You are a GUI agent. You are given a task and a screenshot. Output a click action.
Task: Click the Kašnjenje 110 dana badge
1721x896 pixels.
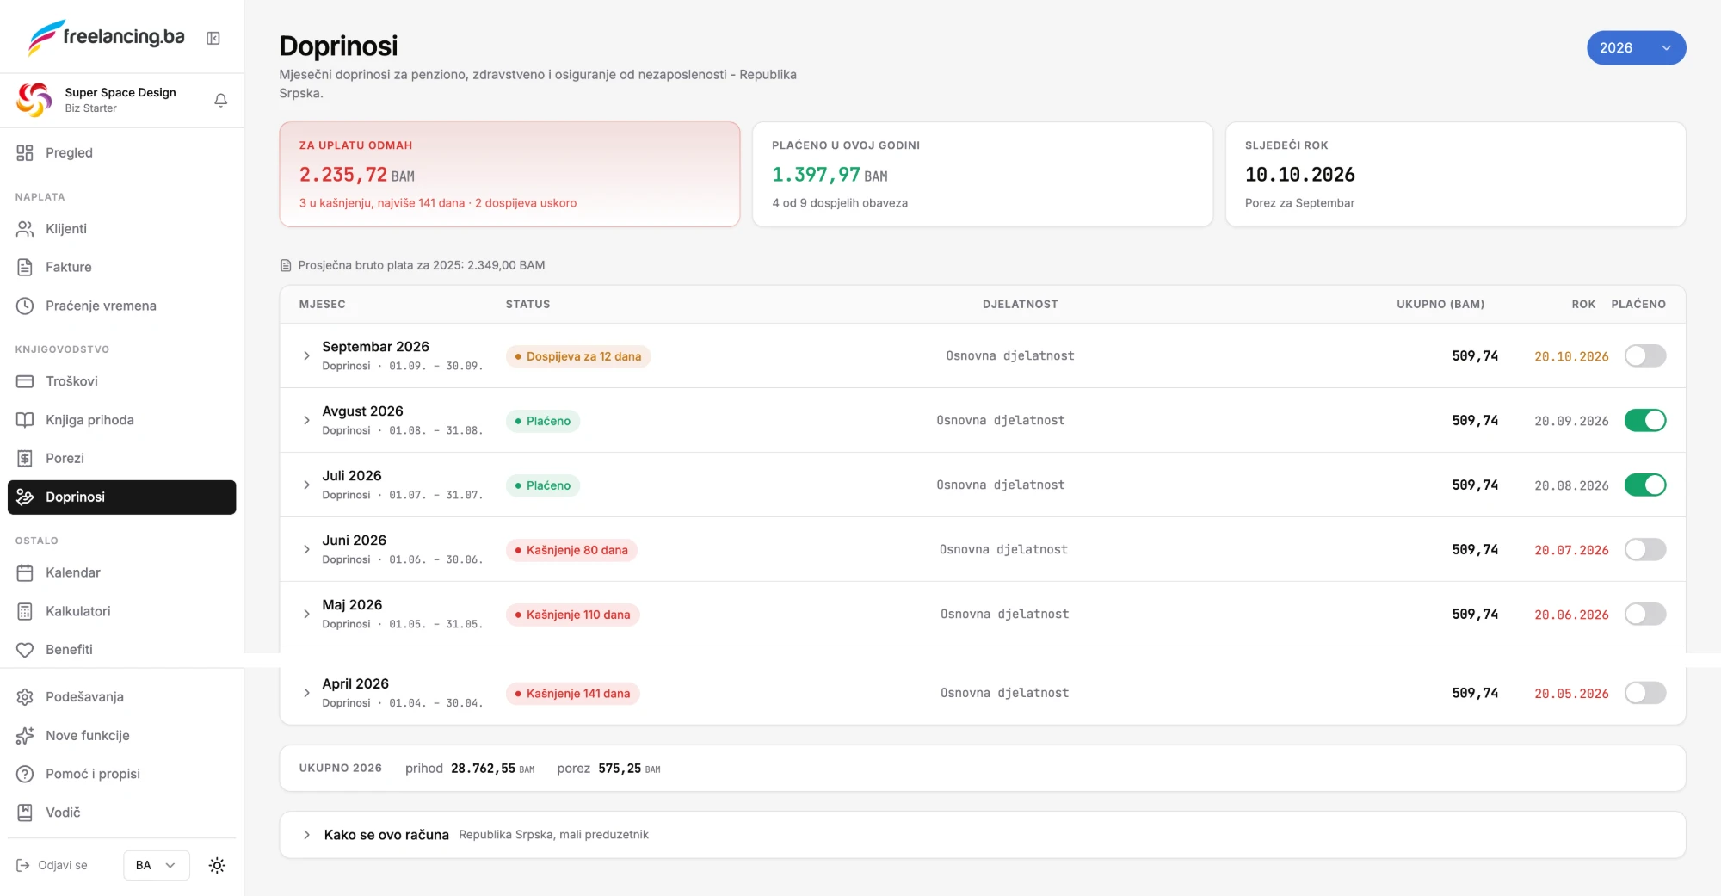click(x=572, y=615)
